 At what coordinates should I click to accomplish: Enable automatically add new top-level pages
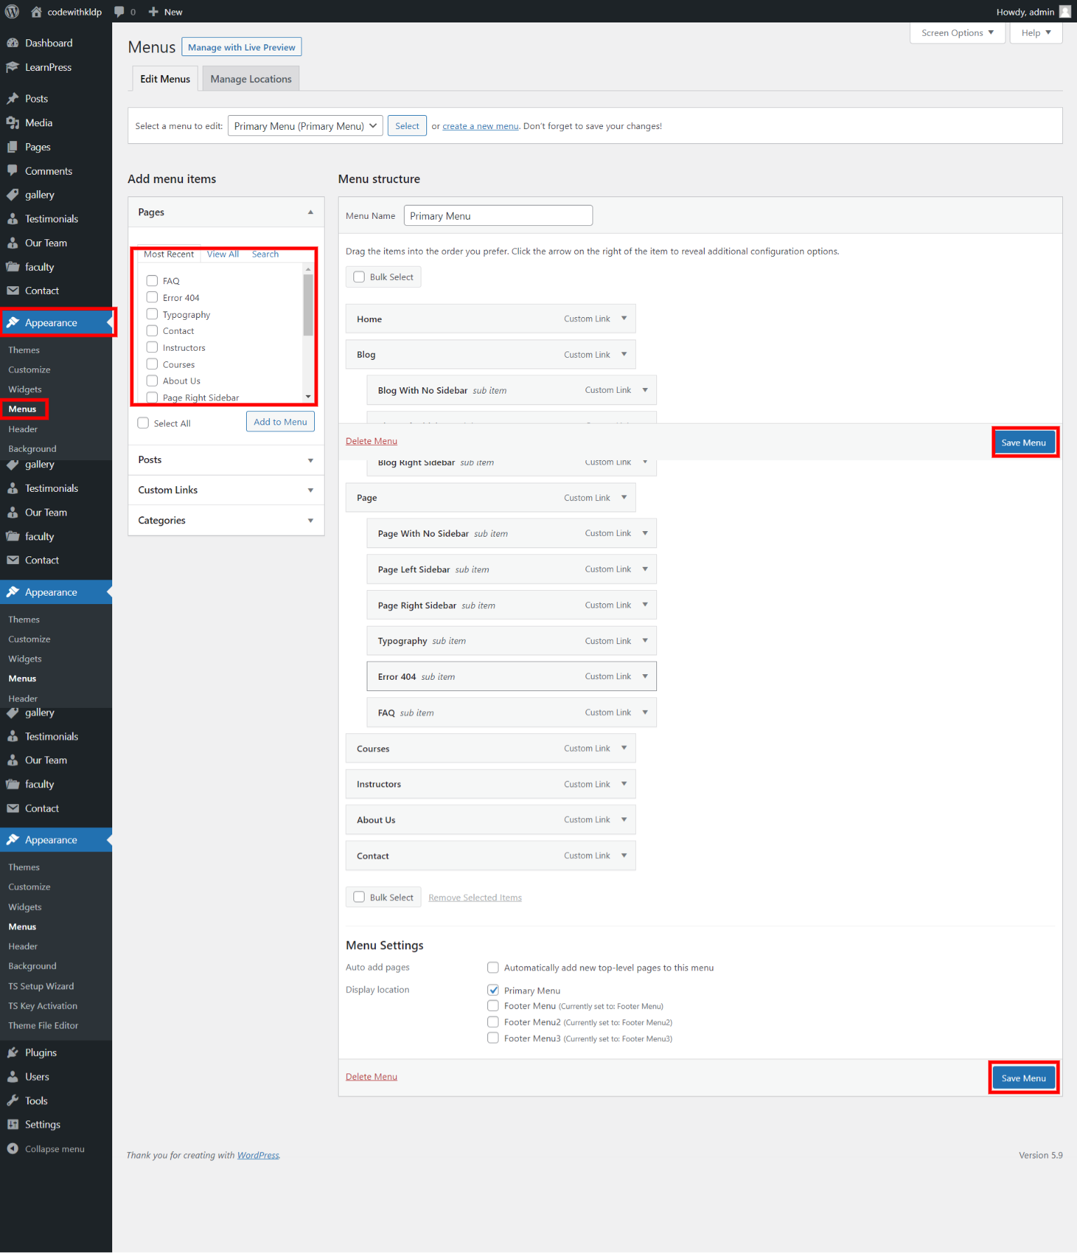coord(493,967)
